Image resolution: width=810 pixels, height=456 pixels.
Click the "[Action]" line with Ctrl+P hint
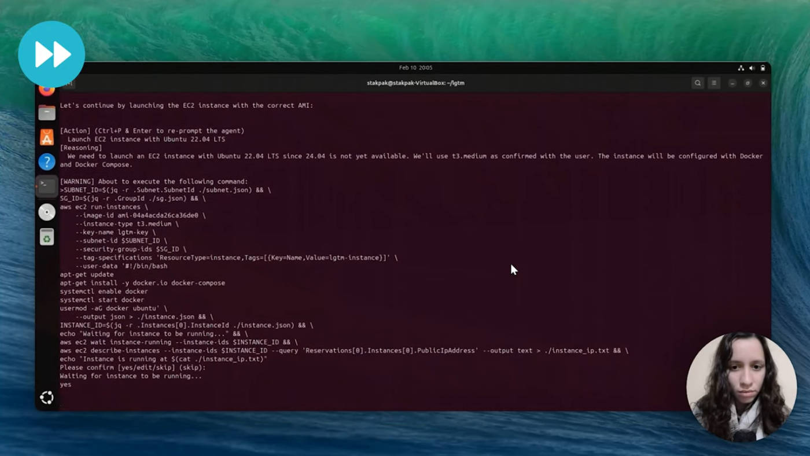coord(152,131)
